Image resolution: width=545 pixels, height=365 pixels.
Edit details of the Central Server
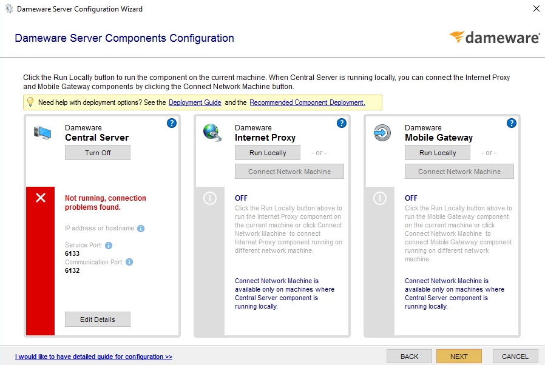click(x=97, y=319)
